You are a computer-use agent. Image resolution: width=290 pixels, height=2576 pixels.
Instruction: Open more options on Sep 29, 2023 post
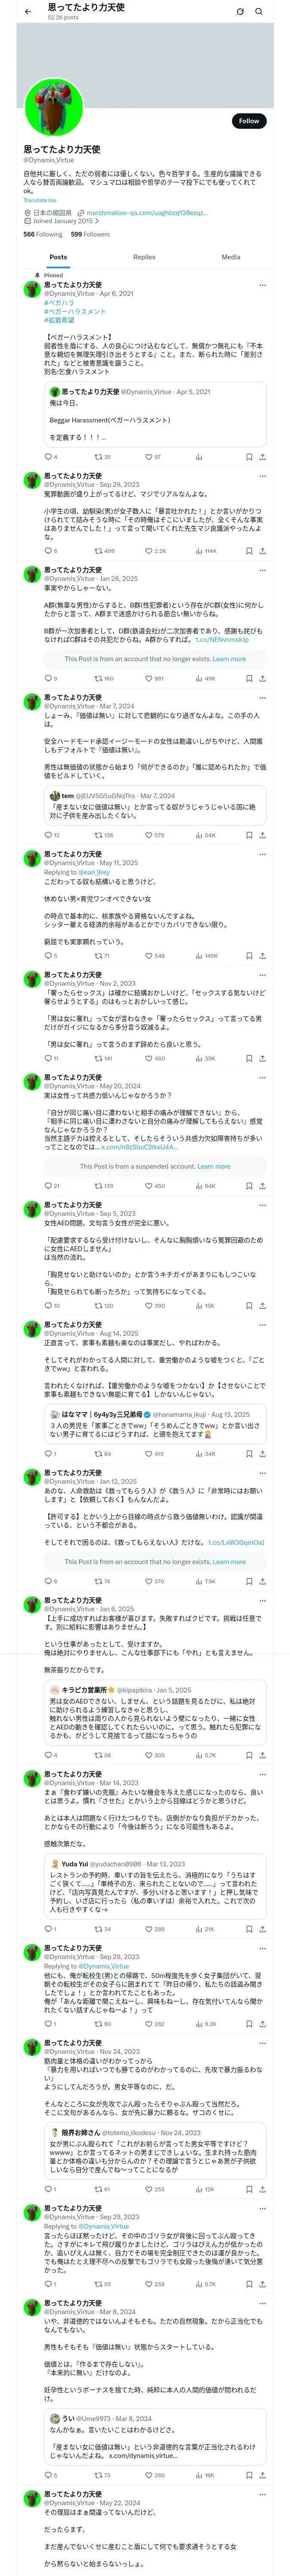262,476
